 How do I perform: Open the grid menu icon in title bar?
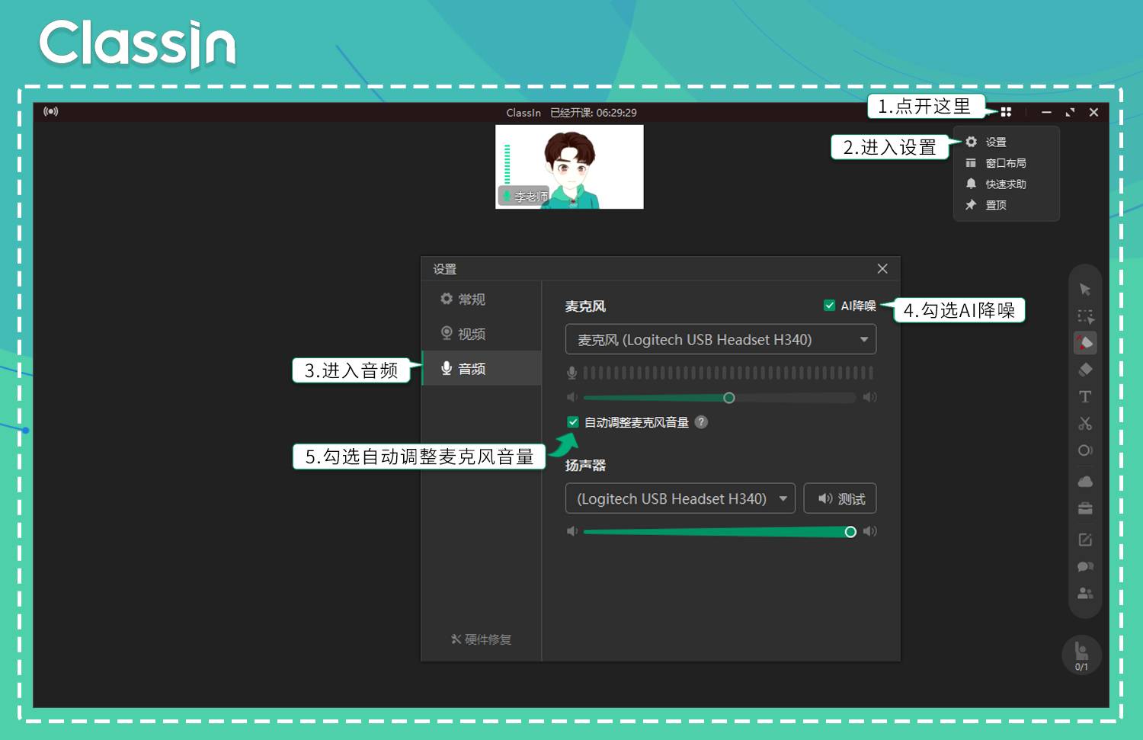(x=1006, y=112)
